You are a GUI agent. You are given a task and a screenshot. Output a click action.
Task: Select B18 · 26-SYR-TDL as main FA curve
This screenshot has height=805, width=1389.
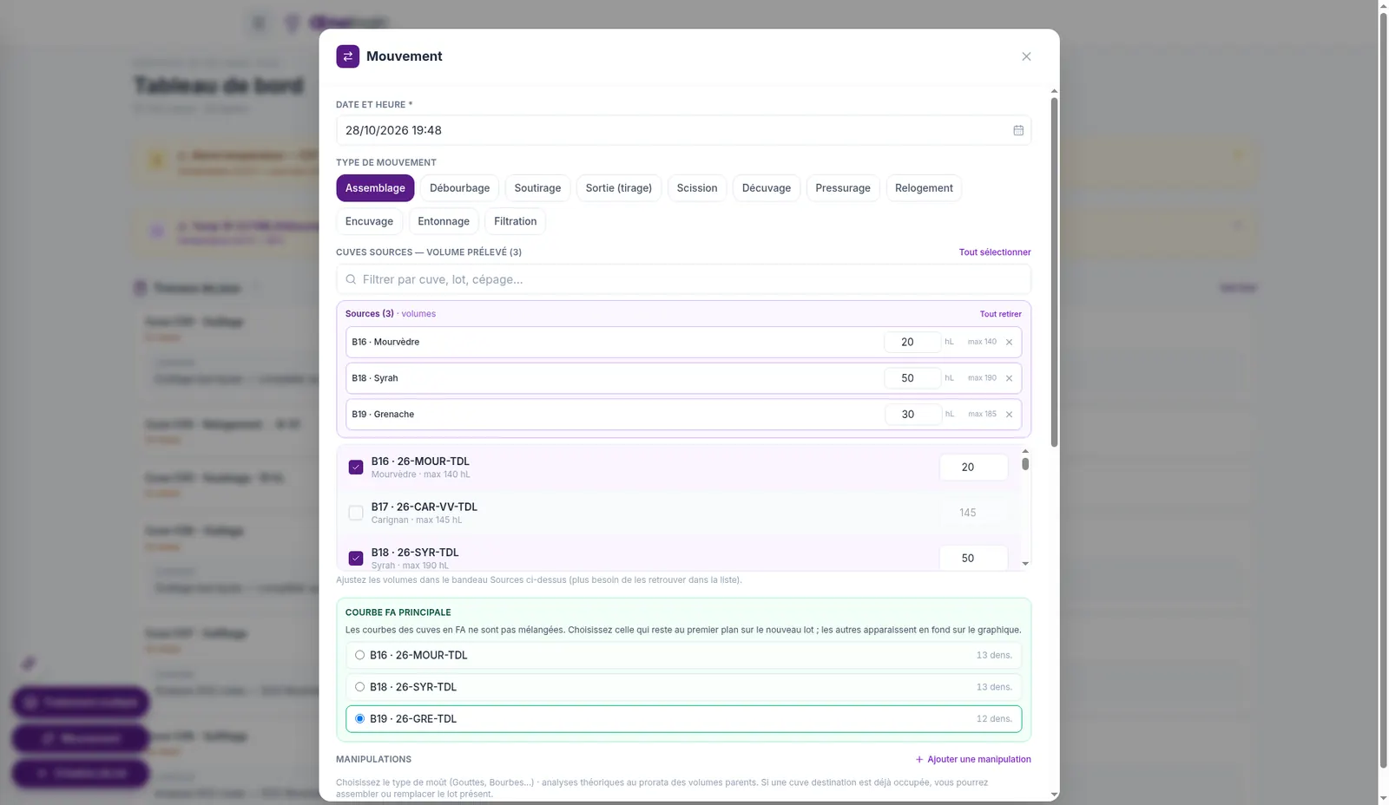coord(683,687)
